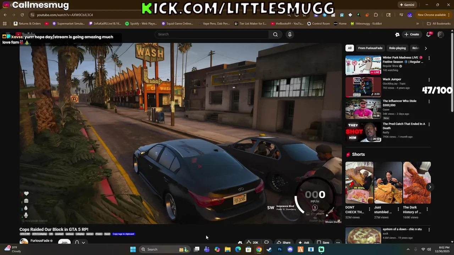Open Wack Jumper video thumbnail

click(x=363, y=87)
